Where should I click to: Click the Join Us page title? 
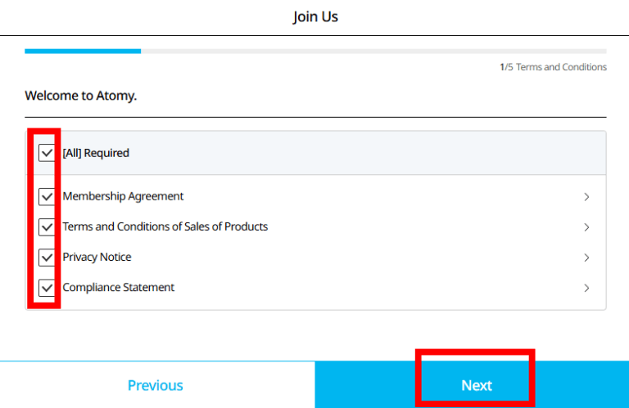[314, 17]
